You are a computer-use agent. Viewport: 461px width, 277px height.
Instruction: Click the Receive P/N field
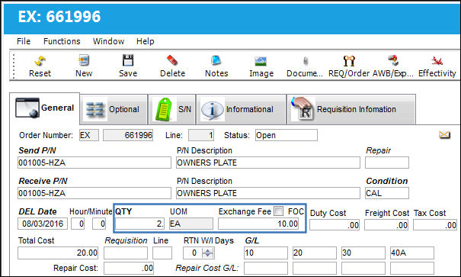(94, 193)
